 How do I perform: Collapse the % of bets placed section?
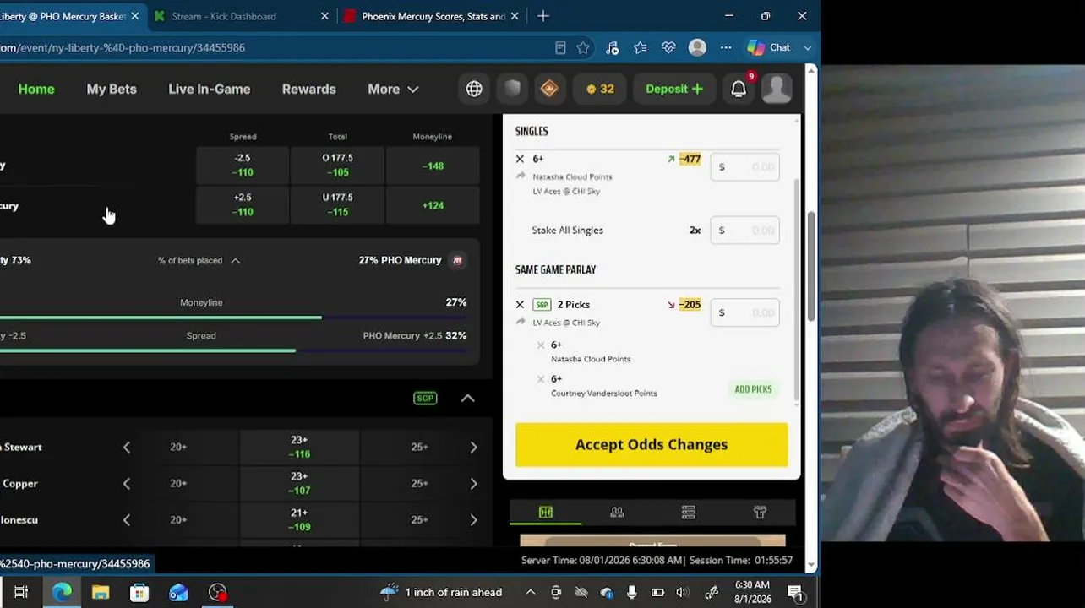pos(236,261)
